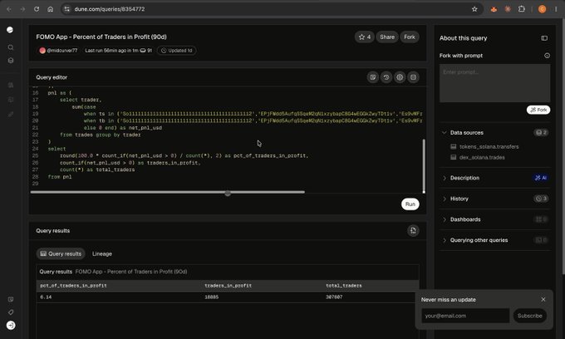Collapse the Data sources section

click(445, 133)
